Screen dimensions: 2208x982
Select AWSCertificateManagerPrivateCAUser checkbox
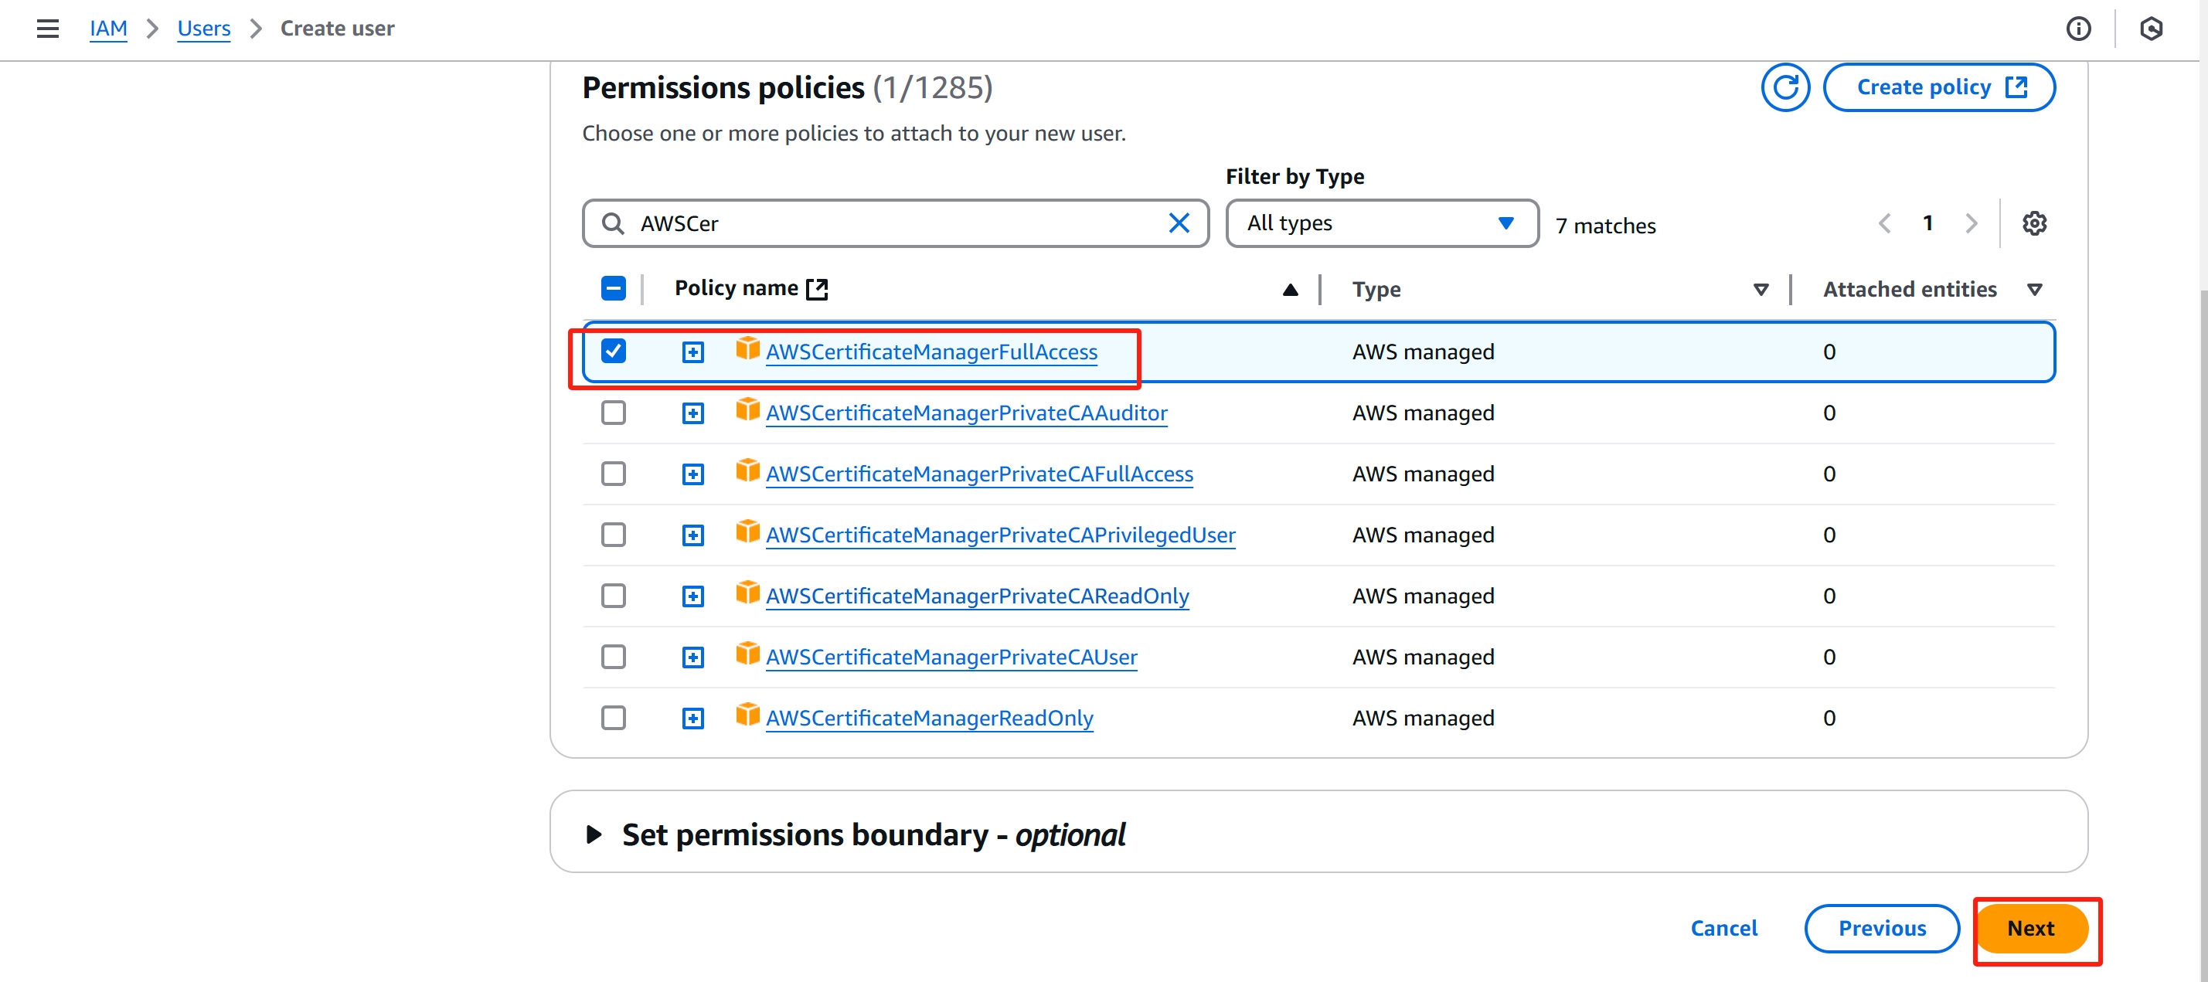614,657
